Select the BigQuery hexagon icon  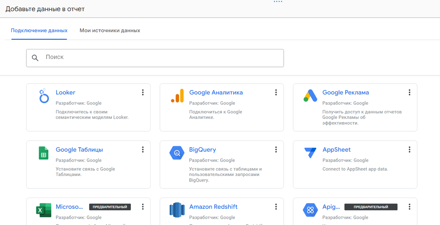[x=177, y=153]
